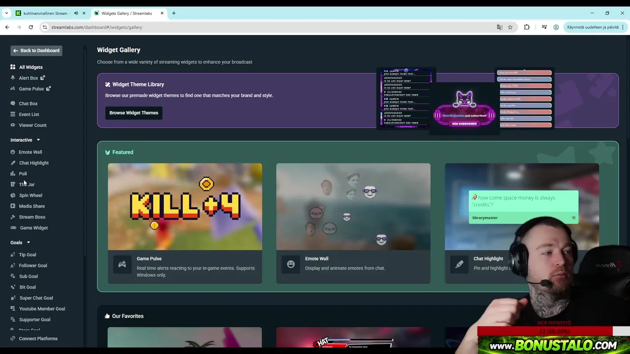The image size is (630, 354).
Task: Click the Connect Platforms link icon
Action: [x=13, y=338]
